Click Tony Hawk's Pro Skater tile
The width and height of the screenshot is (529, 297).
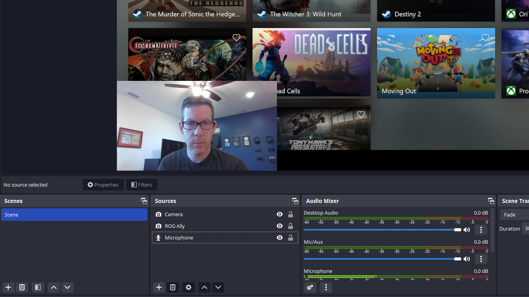[x=324, y=127]
